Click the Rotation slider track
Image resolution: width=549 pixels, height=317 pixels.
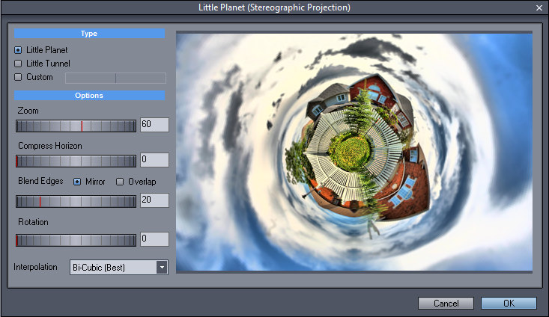76,240
